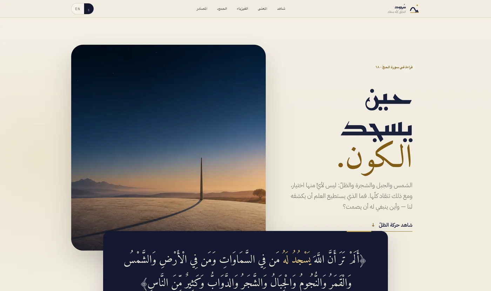Open the شاهد nav item
The width and height of the screenshot is (491, 291).
tap(281, 9)
